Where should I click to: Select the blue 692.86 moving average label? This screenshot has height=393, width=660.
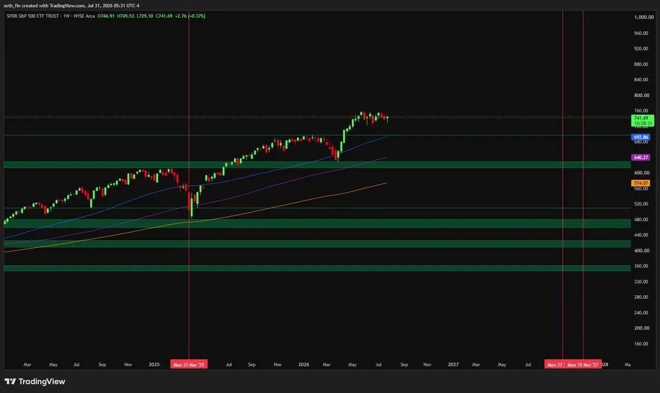[642, 136]
